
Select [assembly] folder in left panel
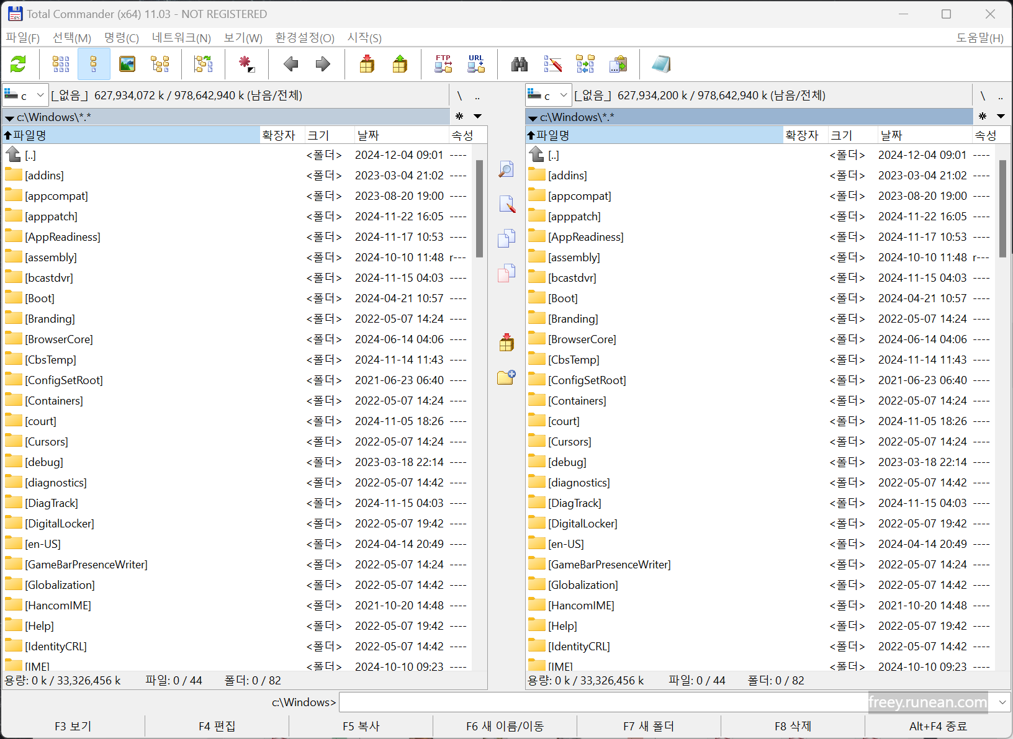click(x=236, y=258)
